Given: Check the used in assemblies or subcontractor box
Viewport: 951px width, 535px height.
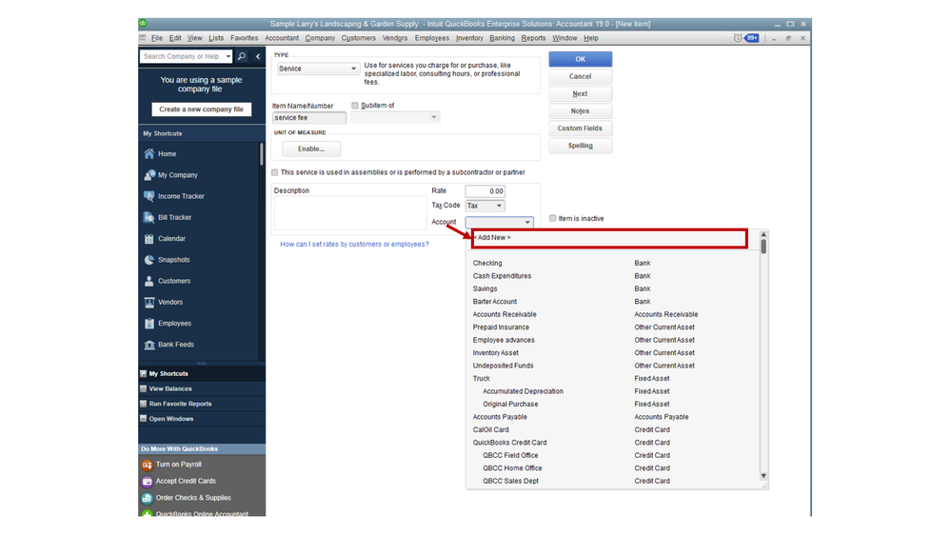Looking at the screenshot, I should click(275, 172).
